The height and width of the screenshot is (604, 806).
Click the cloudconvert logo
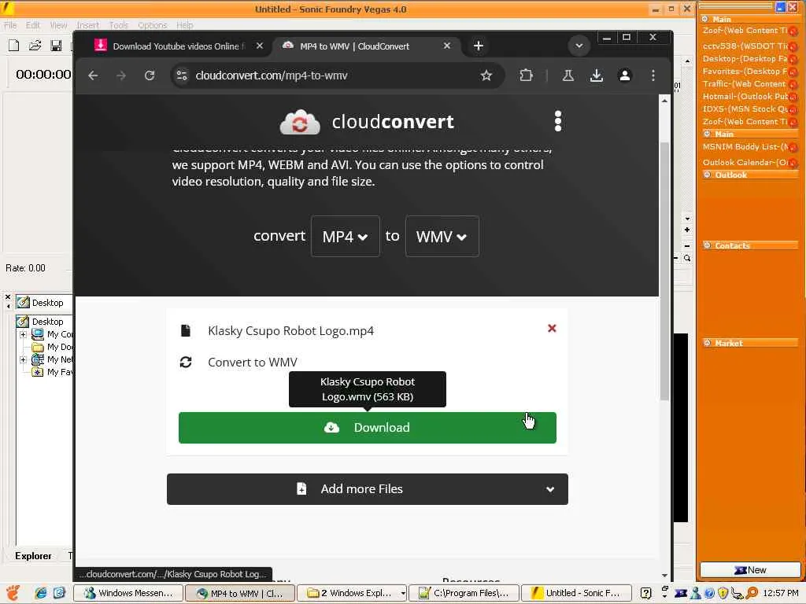pyautogui.click(x=367, y=122)
